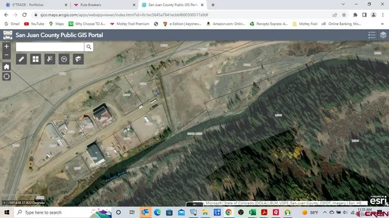Open Microsoft Edge from the taskbar
The height and width of the screenshot is (218, 389).
point(157,213)
